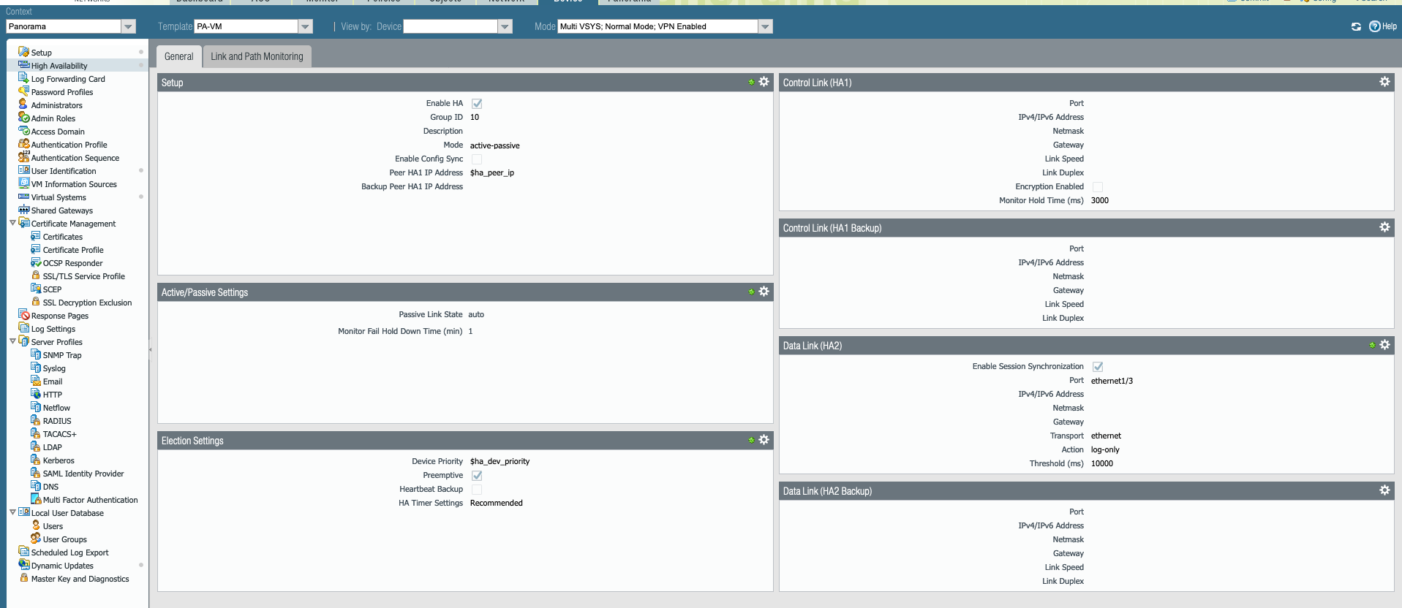The image size is (1402, 608).
Task: Click the sidebar collapse handle
Action: [151, 349]
